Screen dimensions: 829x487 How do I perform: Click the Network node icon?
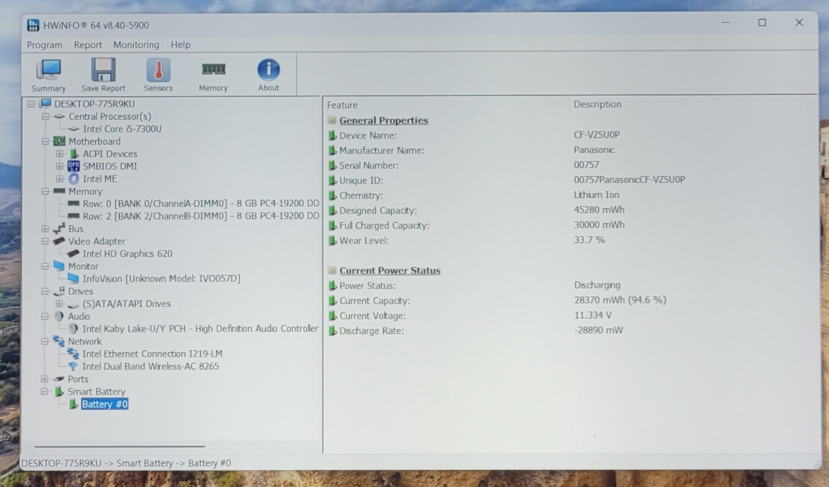coord(59,341)
